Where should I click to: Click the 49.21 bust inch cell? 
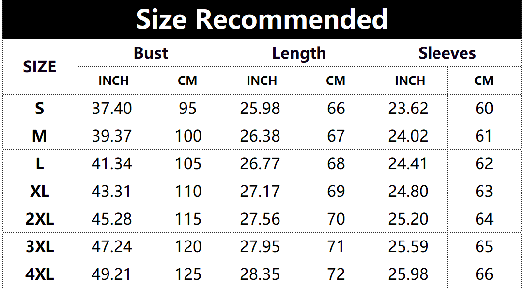tap(112, 274)
